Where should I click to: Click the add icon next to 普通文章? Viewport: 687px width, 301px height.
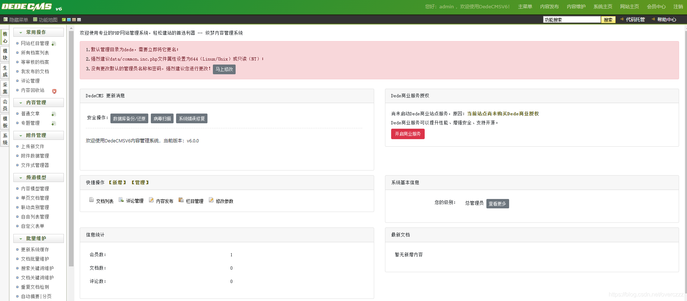(x=54, y=114)
